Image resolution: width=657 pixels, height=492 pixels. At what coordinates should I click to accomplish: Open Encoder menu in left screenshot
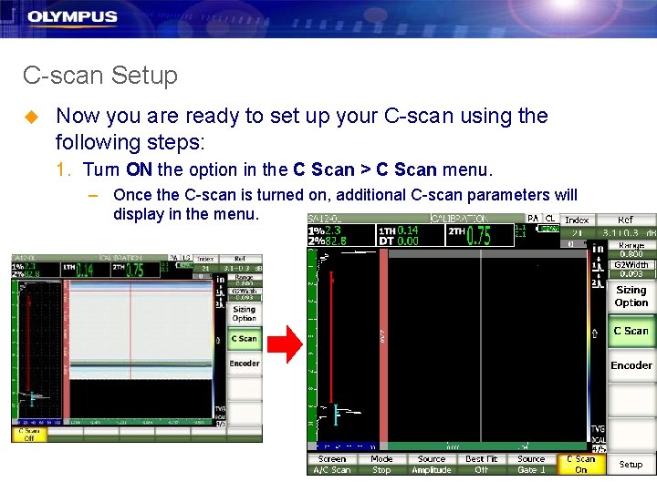(x=245, y=364)
